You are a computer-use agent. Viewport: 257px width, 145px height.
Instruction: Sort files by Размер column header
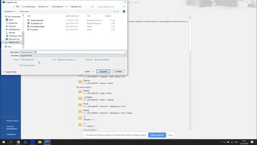[x=108, y=16]
